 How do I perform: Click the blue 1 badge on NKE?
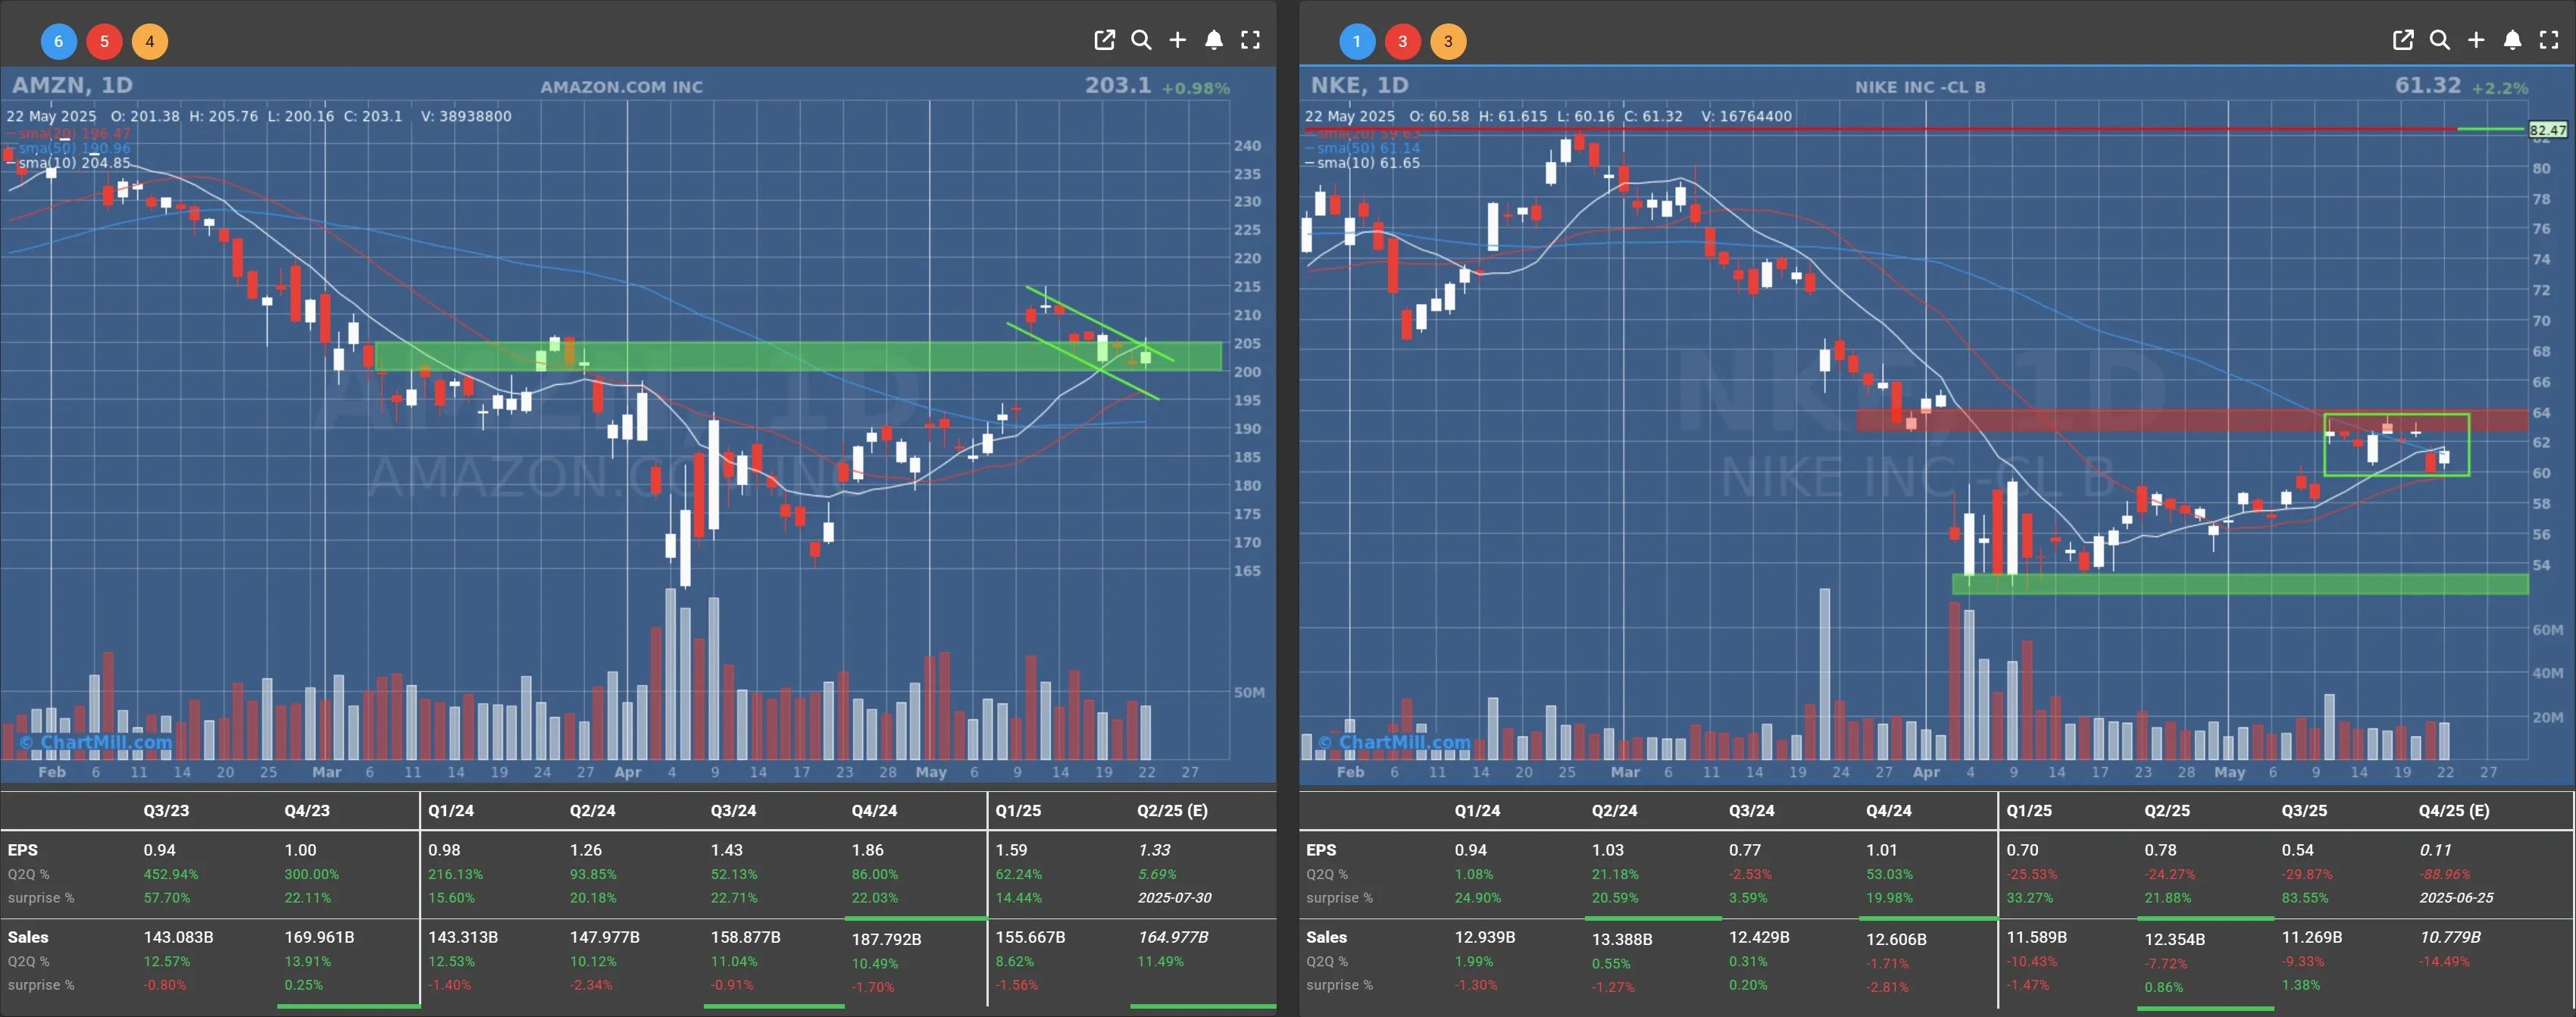[1357, 41]
